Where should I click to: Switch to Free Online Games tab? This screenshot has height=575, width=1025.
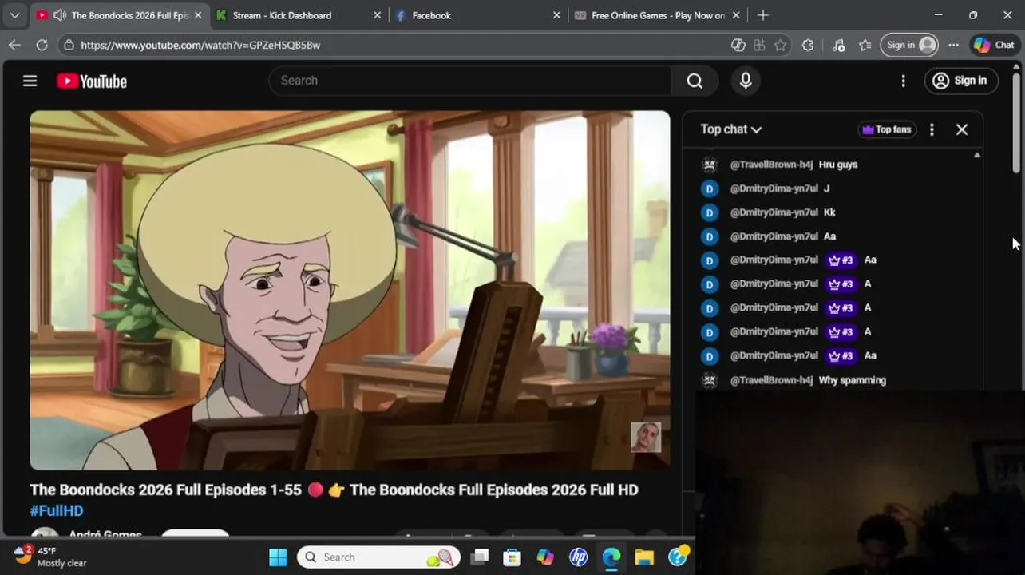(x=657, y=15)
